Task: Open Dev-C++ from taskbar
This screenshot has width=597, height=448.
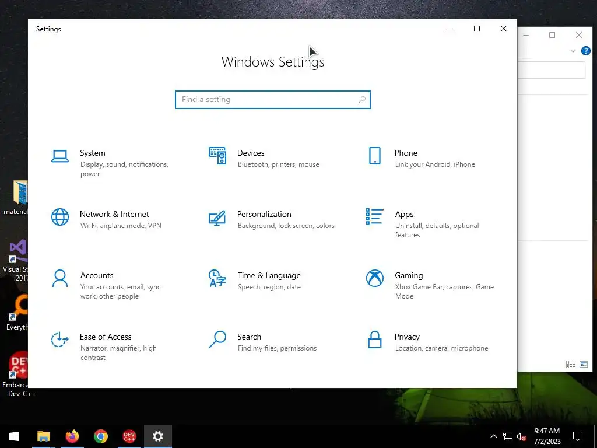Action: [129, 436]
